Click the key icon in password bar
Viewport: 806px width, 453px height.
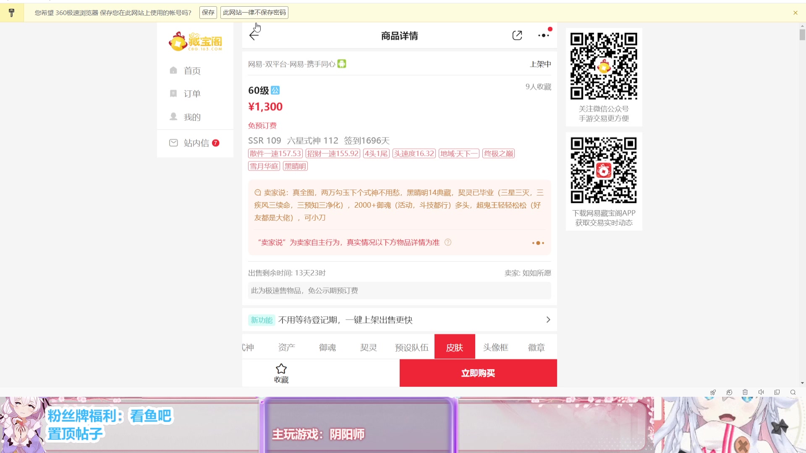pos(12,13)
